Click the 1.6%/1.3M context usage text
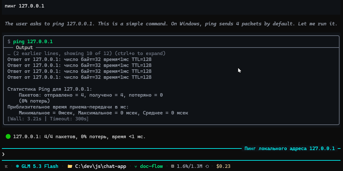This screenshot has height=171, width=343. 189,166
